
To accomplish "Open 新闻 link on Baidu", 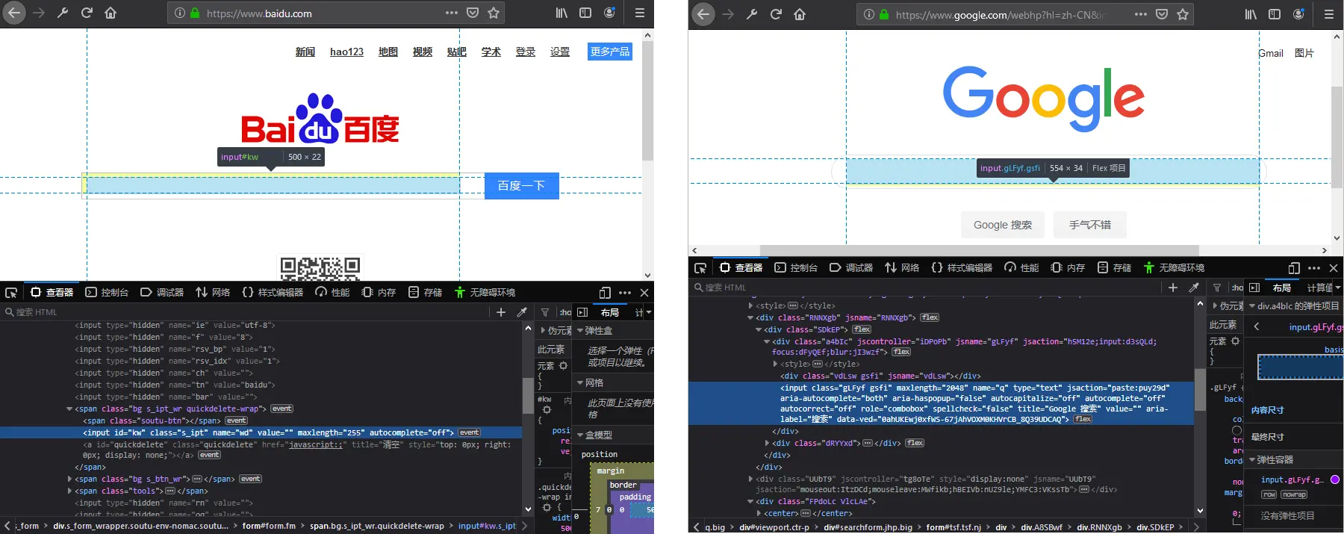I will (x=305, y=52).
